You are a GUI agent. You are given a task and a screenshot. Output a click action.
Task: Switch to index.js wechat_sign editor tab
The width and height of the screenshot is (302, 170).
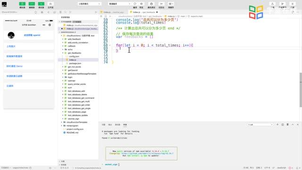(113, 12)
